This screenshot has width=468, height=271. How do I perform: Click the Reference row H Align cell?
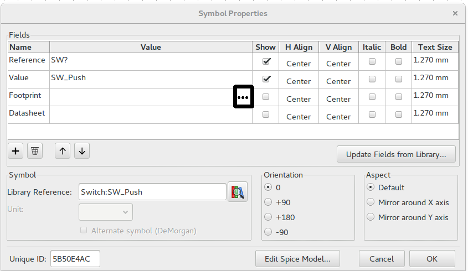coord(299,63)
